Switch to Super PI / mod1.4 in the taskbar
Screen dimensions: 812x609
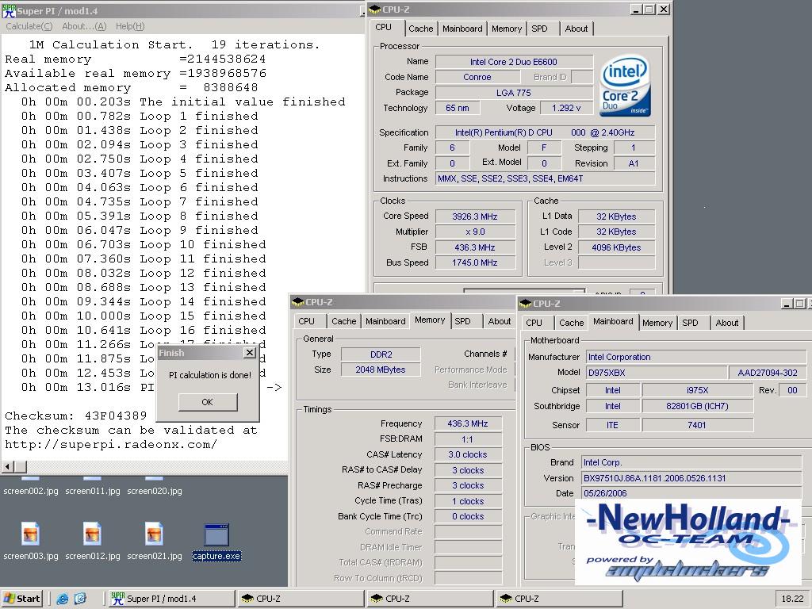[172, 599]
